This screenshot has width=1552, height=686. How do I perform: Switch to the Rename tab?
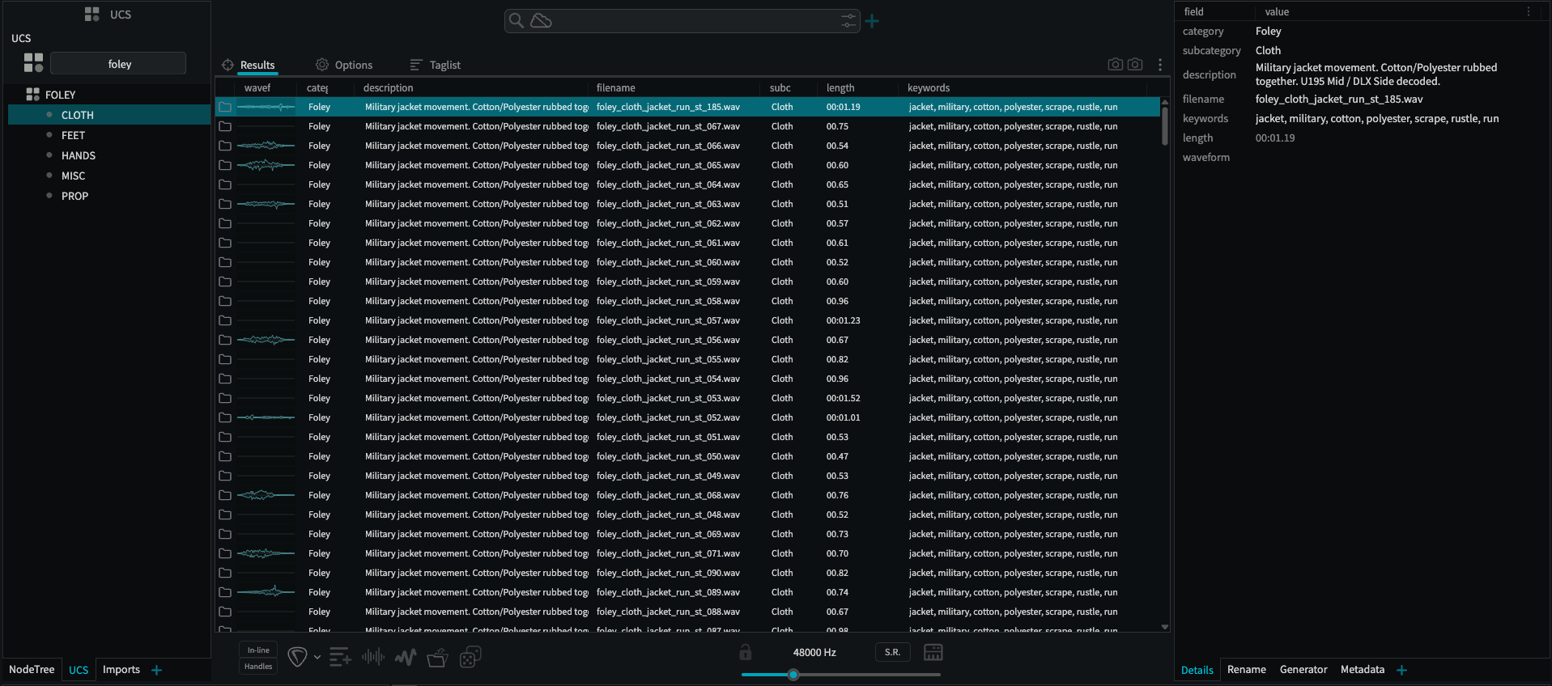pos(1246,670)
